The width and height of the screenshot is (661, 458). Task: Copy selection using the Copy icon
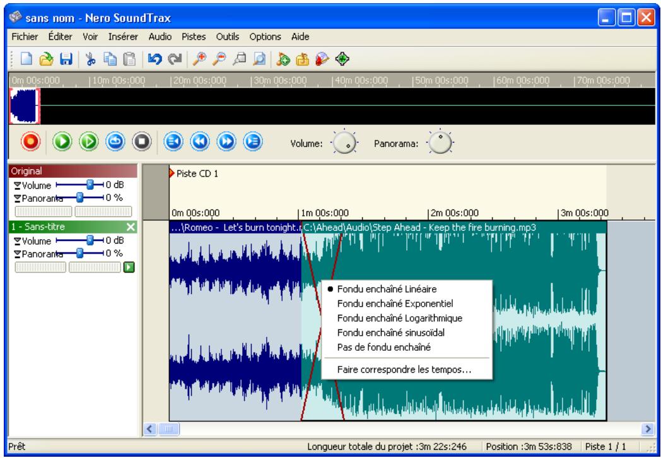(110, 59)
